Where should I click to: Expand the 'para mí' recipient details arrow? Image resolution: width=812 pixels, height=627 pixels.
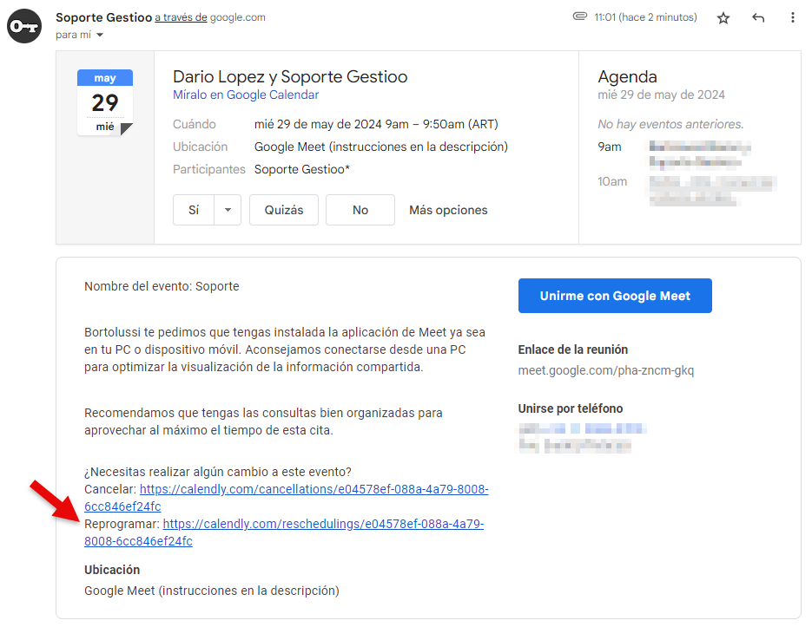tap(100, 35)
